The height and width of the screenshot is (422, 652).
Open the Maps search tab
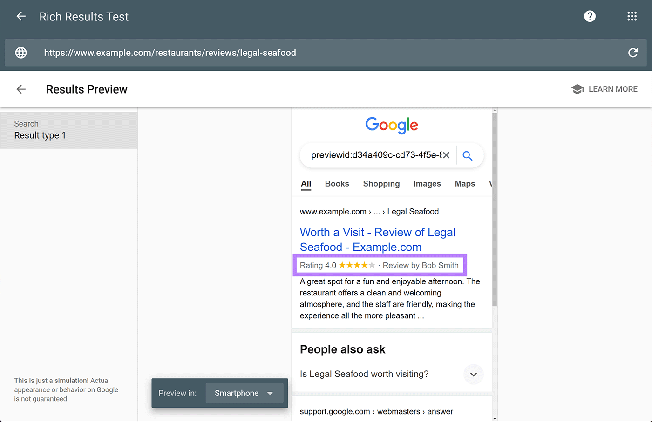464,184
